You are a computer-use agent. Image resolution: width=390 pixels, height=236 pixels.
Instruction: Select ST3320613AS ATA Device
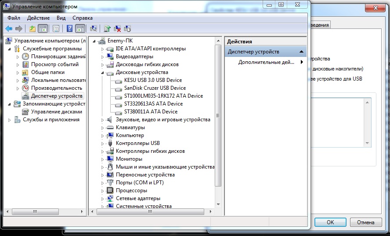(153, 104)
